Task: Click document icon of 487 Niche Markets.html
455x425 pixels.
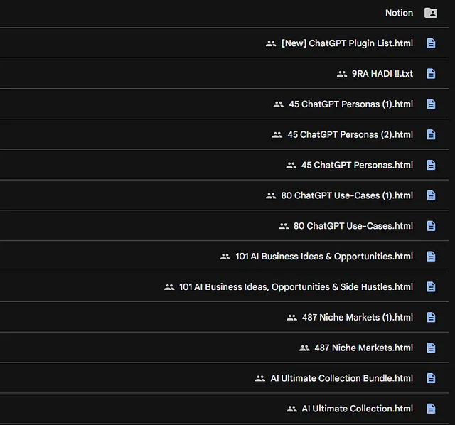Action: coord(431,348)
